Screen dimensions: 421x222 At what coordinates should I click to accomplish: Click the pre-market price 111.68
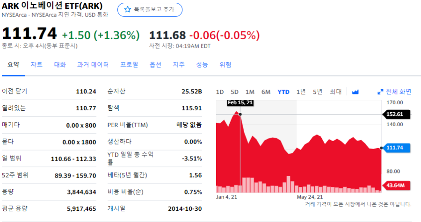tap(167, 36)
